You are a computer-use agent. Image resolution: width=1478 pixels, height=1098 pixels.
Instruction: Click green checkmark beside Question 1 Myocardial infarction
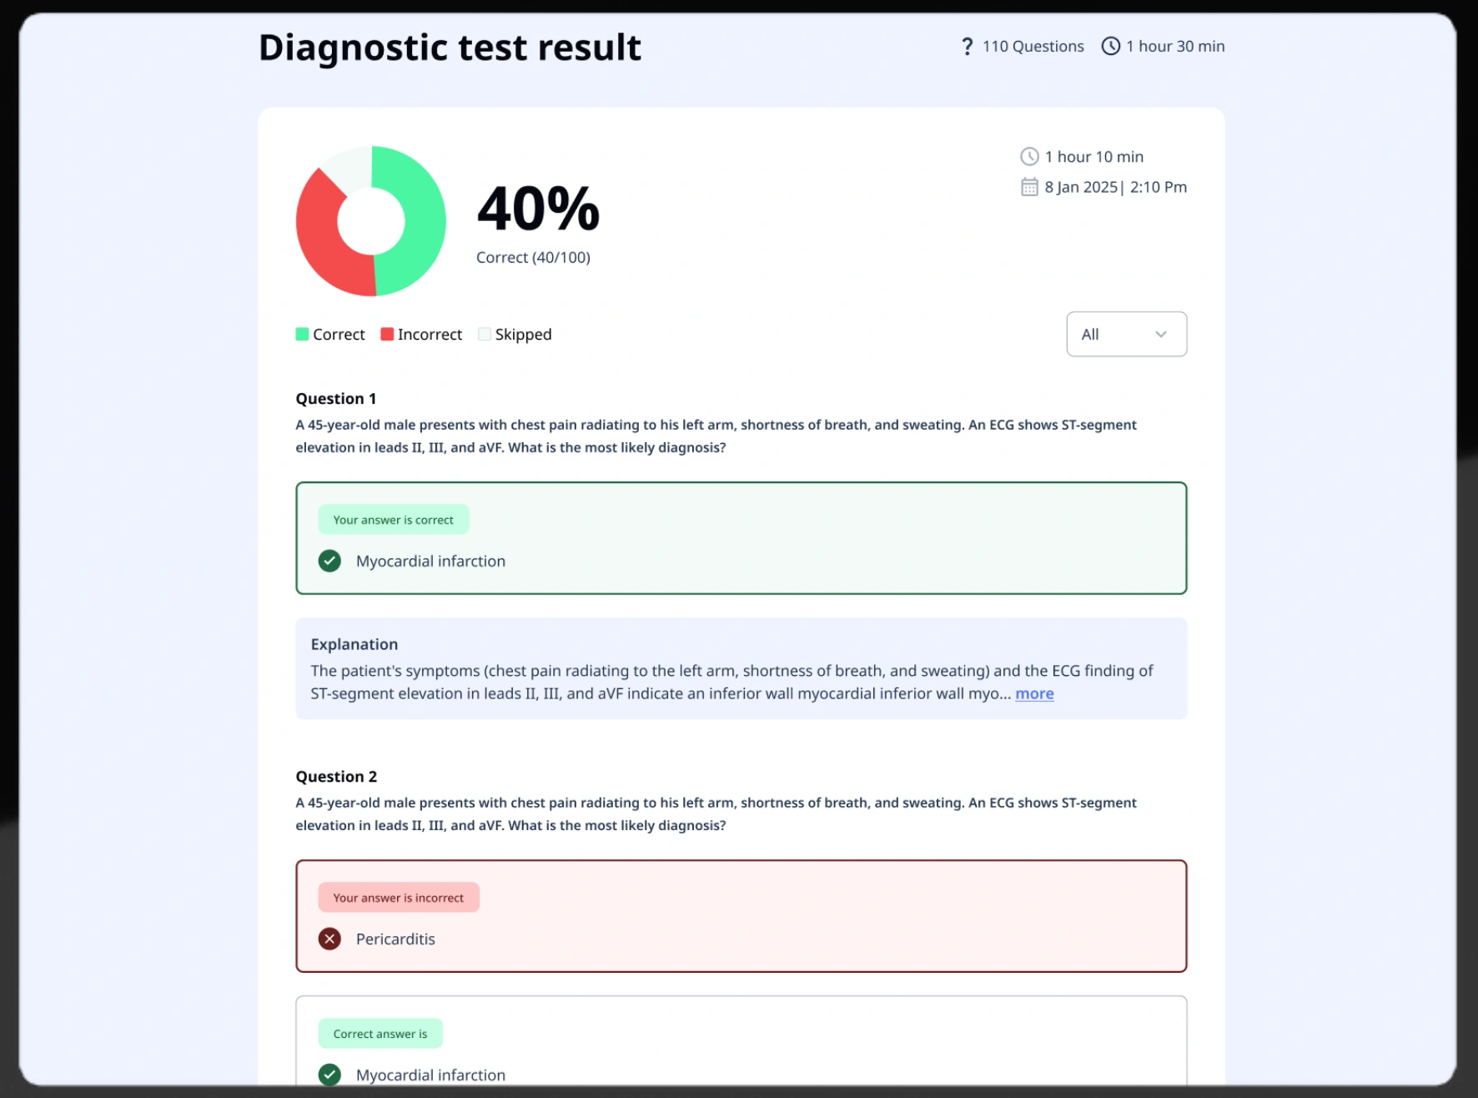point(329,561)
